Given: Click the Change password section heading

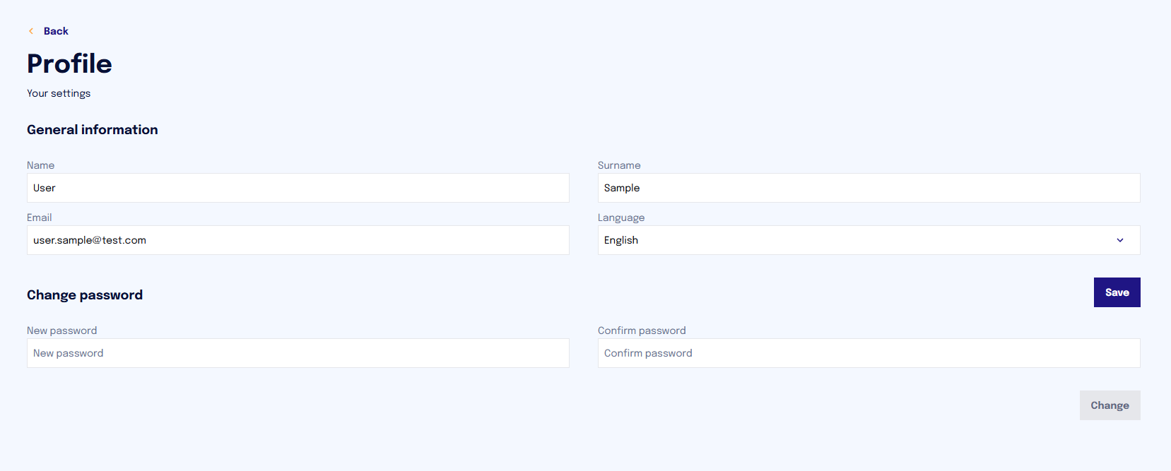Looking at the screenshot, I should [85, 295].
